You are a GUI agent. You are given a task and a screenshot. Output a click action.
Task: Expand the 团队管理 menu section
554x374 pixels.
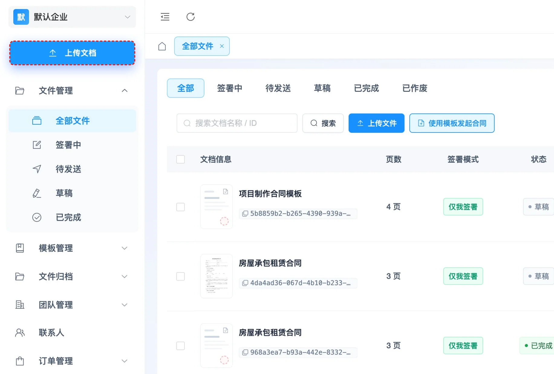point(125,305)
